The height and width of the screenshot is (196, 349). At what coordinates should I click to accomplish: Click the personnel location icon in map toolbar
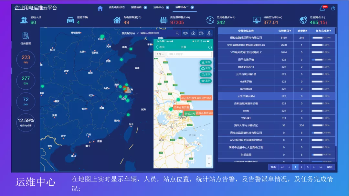(209, 33)
